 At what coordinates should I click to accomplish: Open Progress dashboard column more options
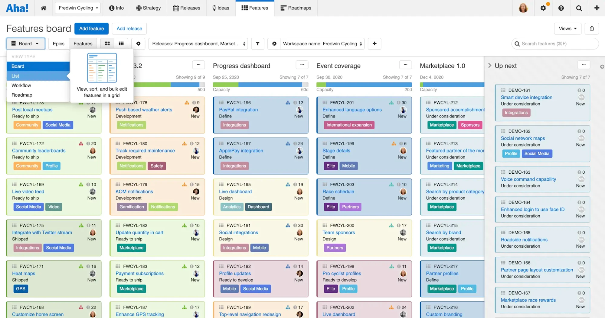point(302,65)
